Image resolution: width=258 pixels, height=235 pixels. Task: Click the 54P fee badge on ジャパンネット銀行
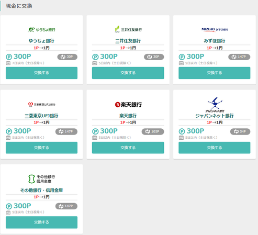coord(240,131)
